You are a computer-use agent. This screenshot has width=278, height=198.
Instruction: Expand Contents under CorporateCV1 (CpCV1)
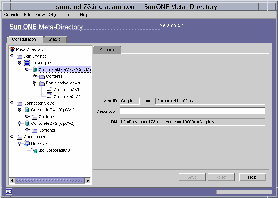[x=27, y=116]
